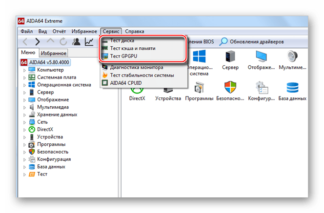Open Тест стабильности системы menu item
This screenshot has height=213, width=324.
click(x=142, y=75)
